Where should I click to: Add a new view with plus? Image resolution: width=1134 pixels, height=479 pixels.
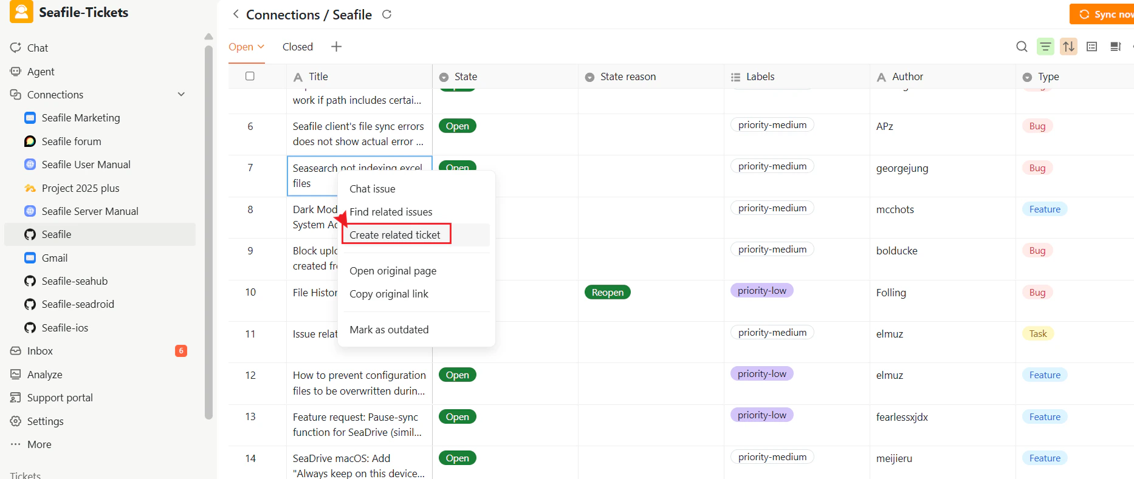pos(336,47)
